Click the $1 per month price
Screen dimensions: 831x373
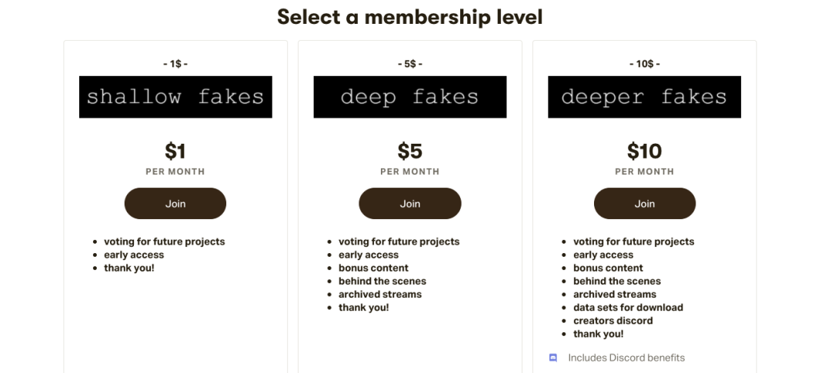[175, 151]
